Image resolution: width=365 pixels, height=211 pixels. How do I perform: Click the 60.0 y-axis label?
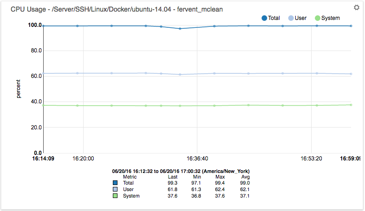point(36,76)
